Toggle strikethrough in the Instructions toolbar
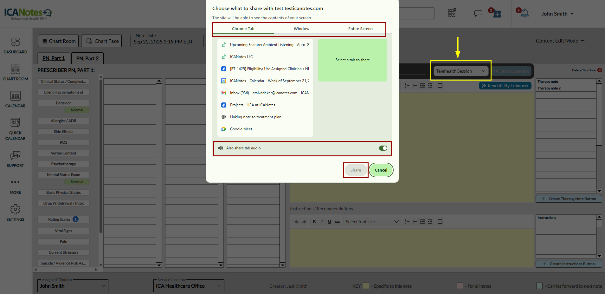Screen dimensions: 605x294 [337, 222]
